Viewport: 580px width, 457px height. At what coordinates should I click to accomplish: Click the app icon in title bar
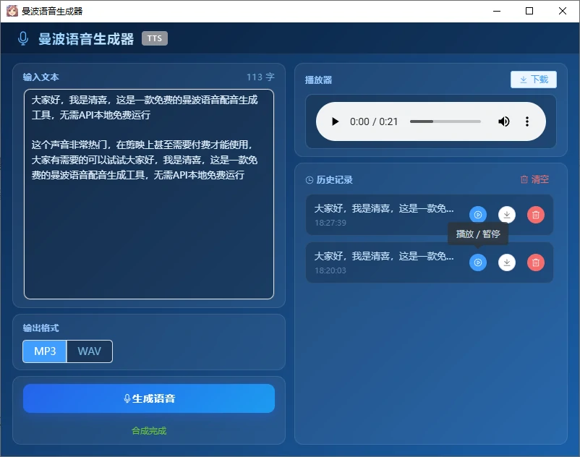tap(12, 11)
